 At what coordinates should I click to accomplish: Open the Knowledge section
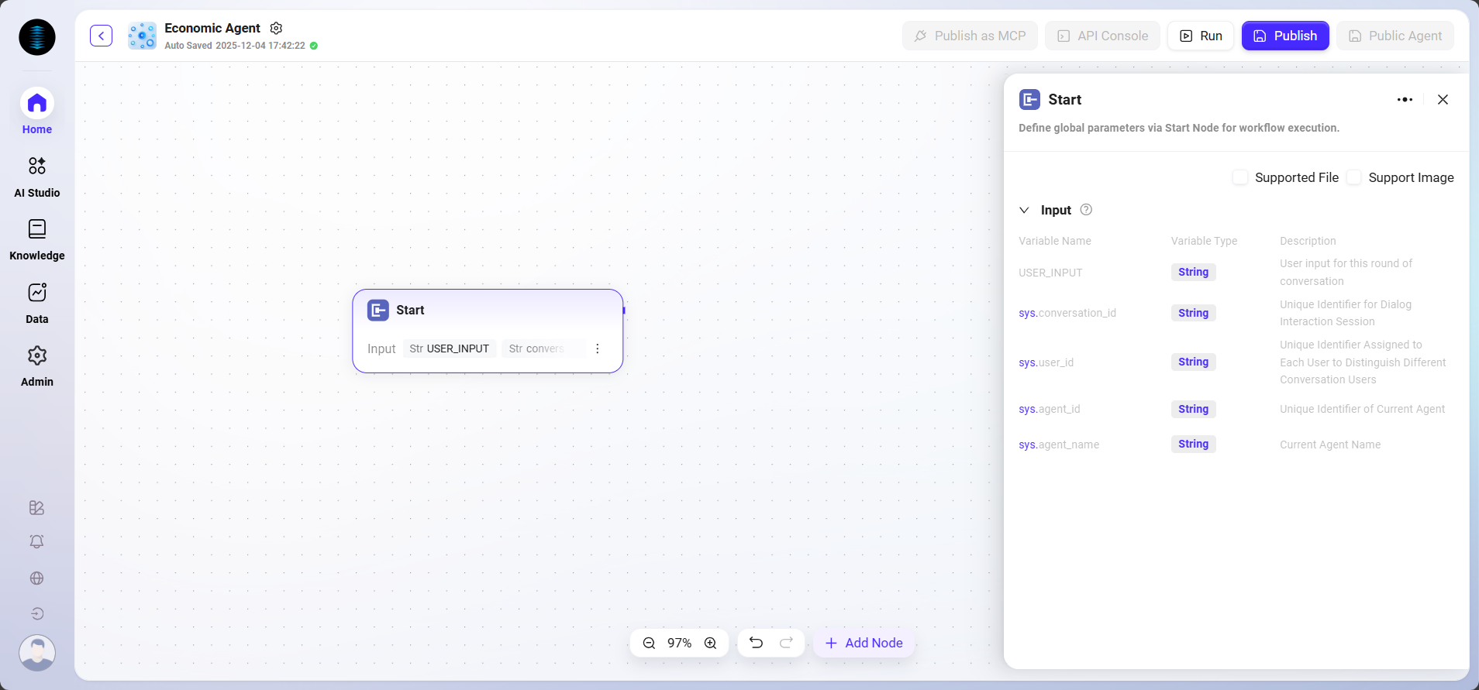[36, 239]
